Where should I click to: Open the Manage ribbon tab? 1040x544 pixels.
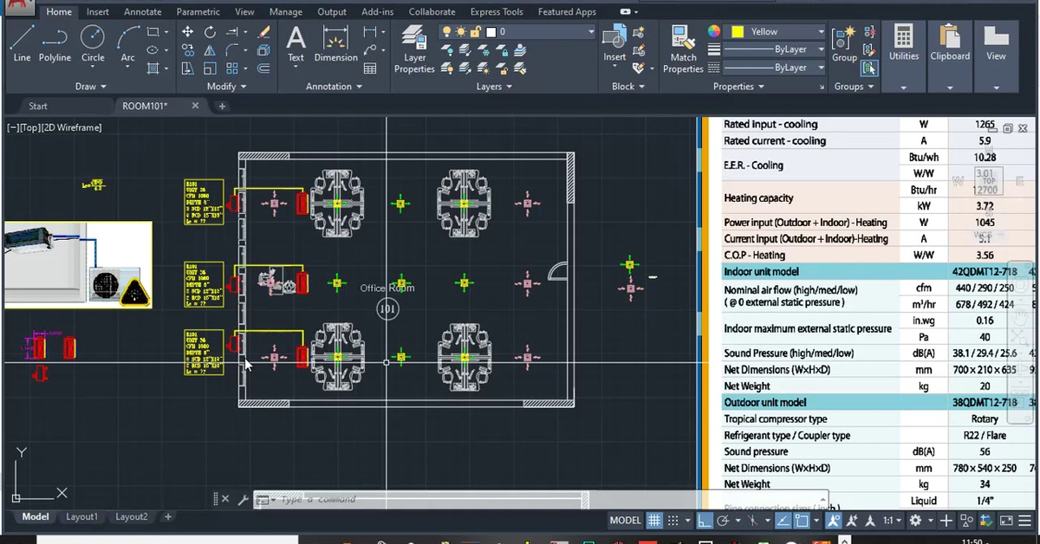point(286,12)
